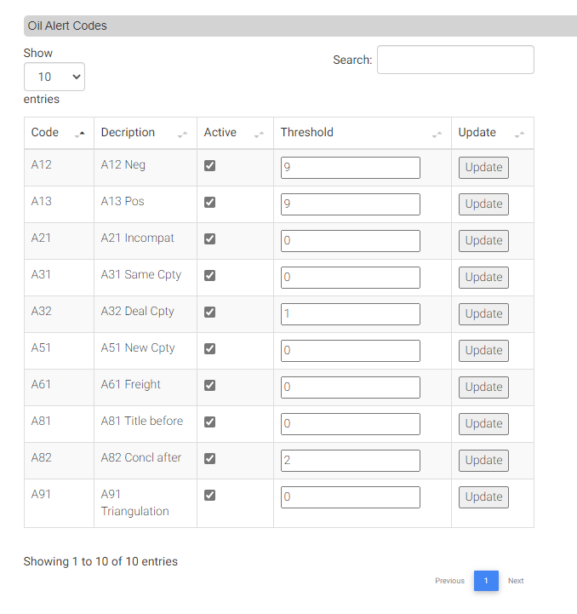
Task: Toggle Active checkbox for A61 Freight
Action: click(210, 385)
